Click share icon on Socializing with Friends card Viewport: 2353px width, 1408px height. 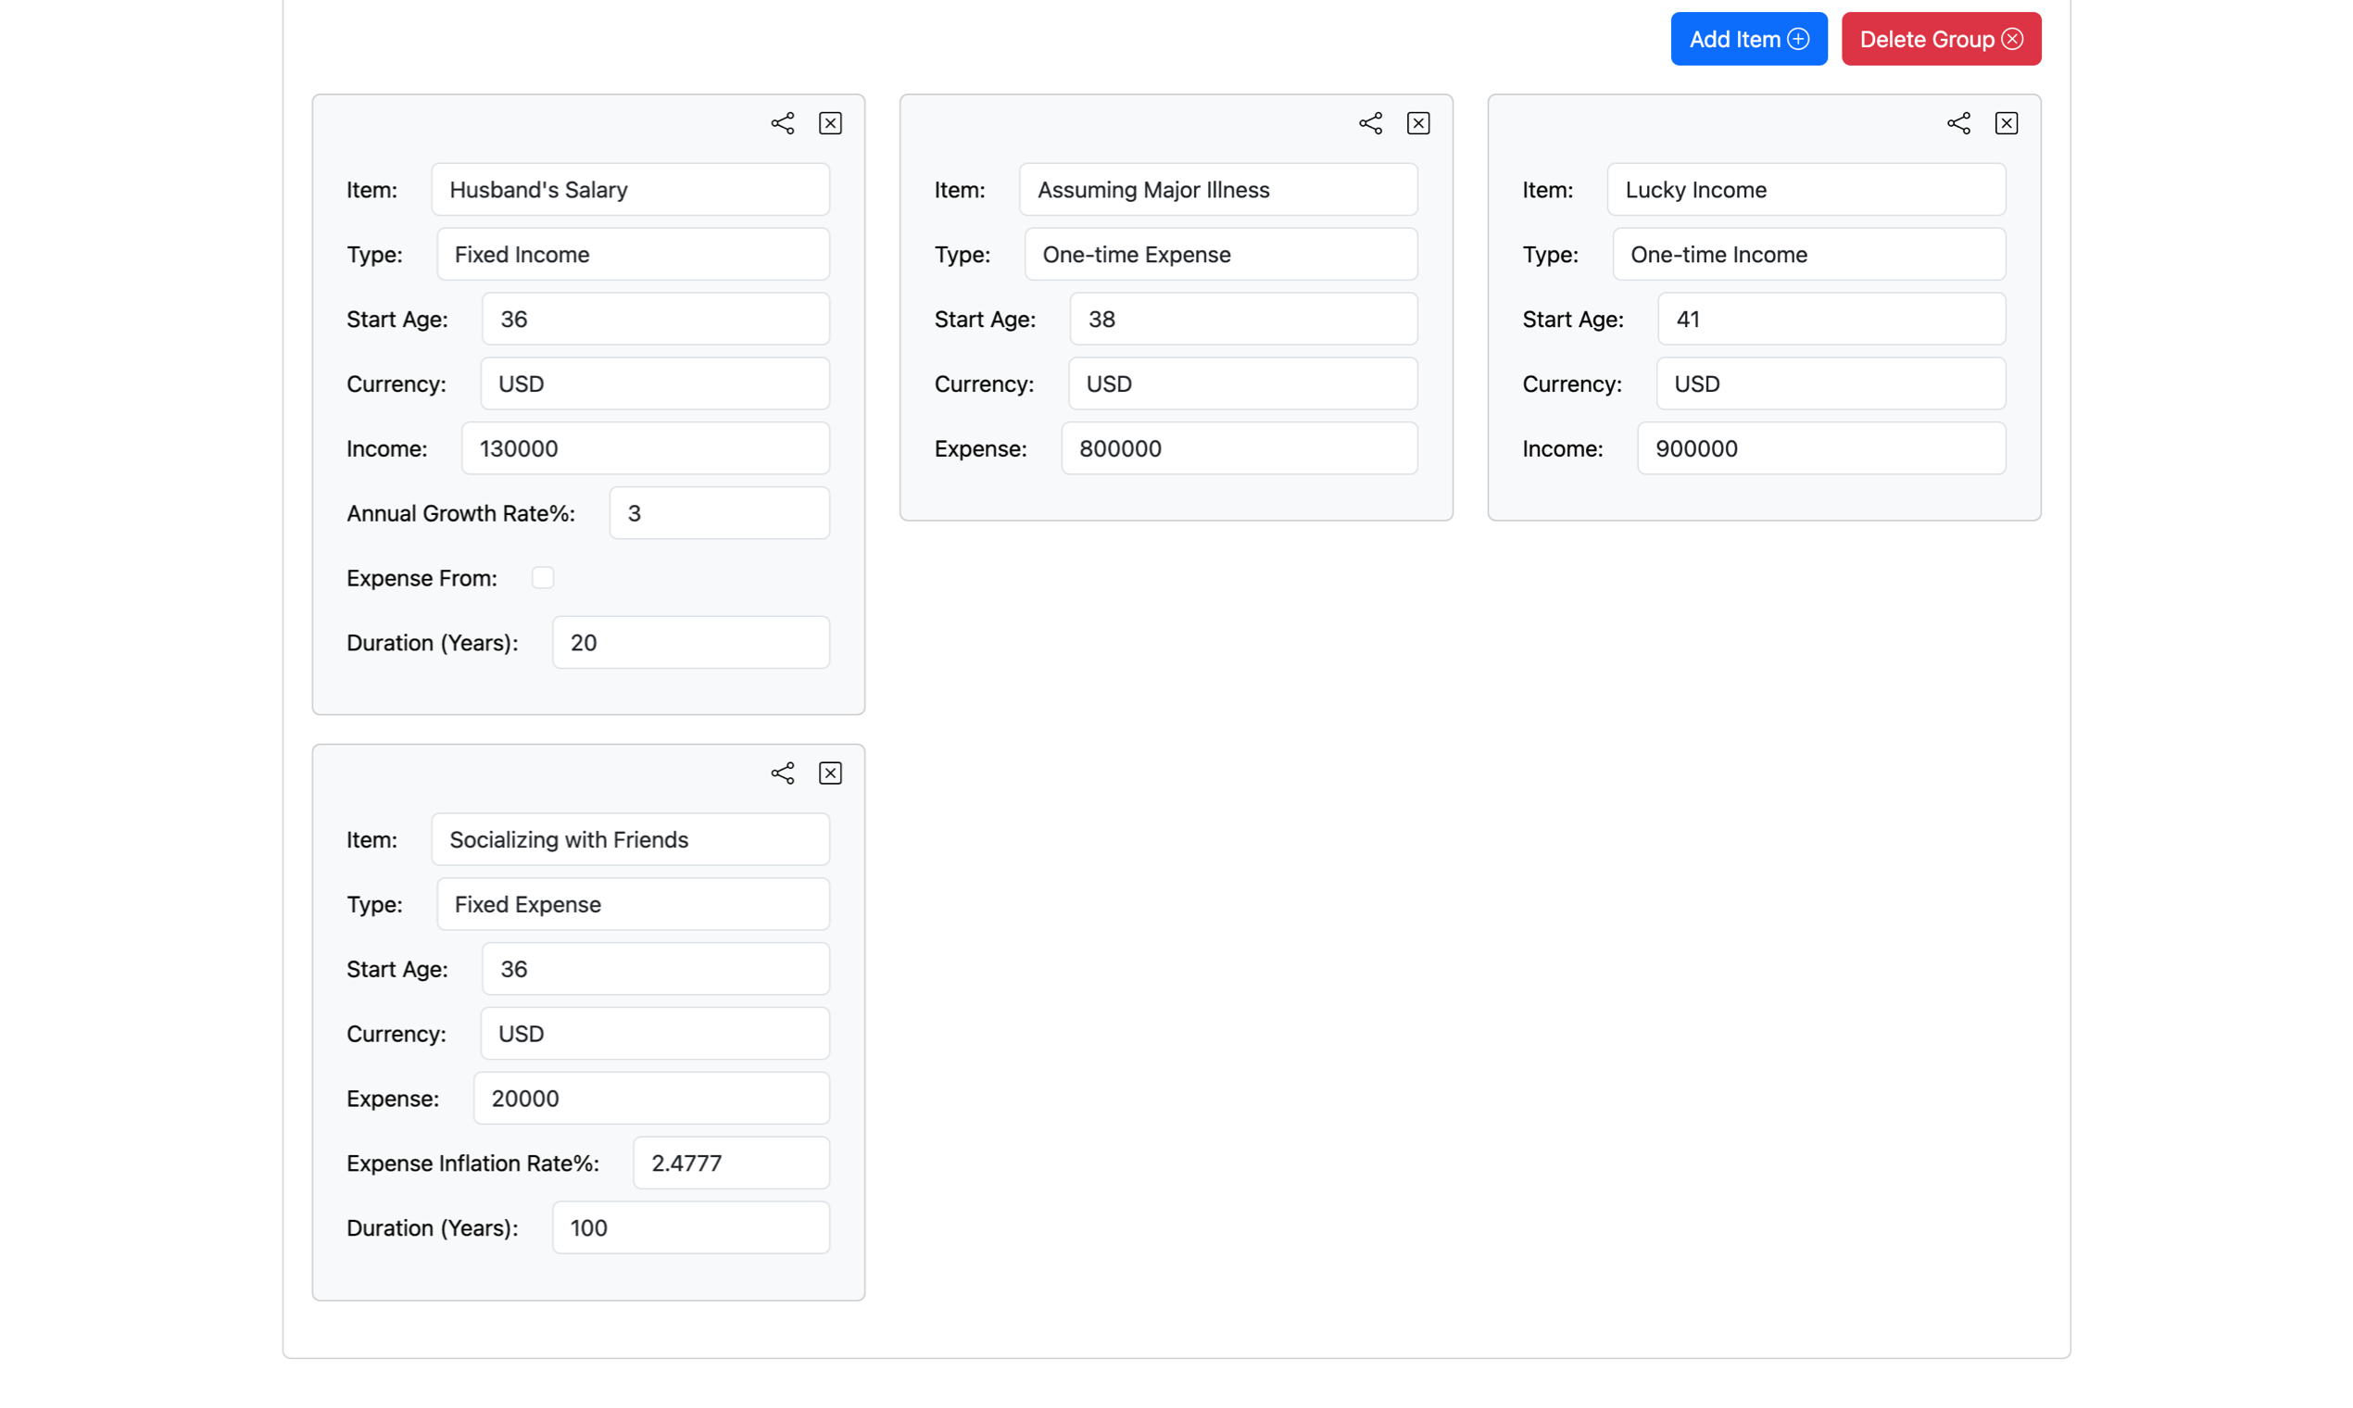click(x=783, y=773)
